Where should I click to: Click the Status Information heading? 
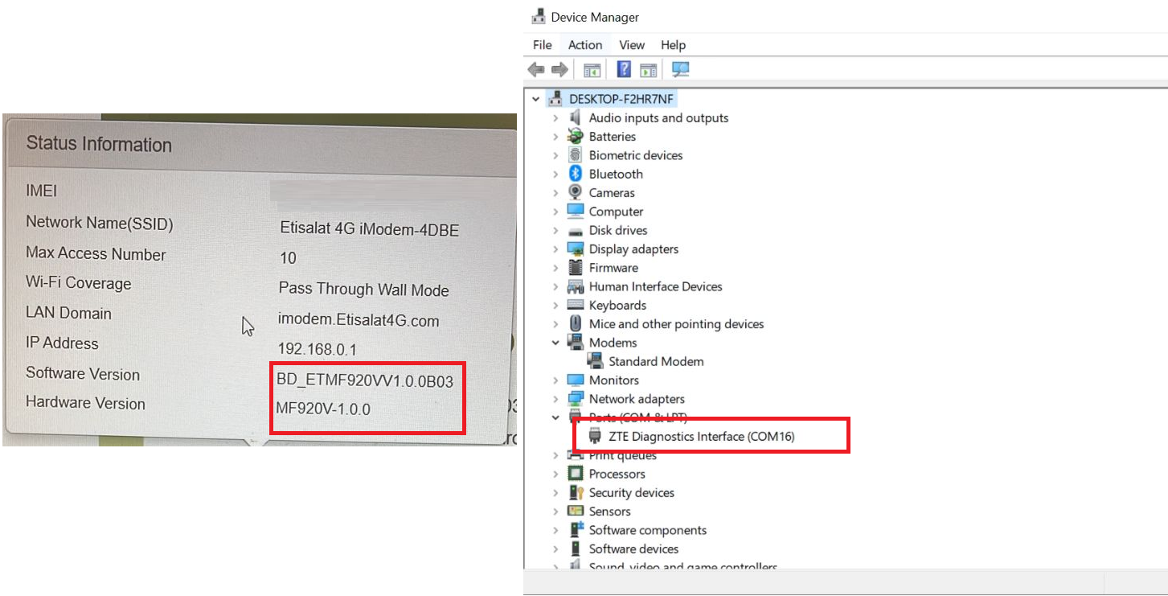[99, 145]
